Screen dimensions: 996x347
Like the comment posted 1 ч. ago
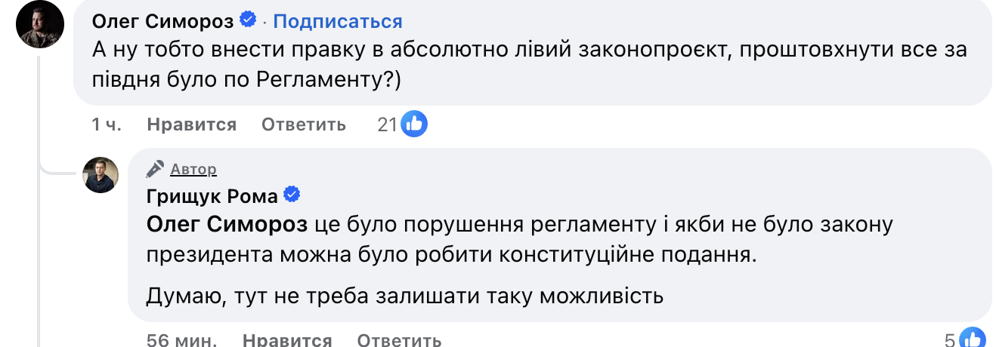point(192,124)
